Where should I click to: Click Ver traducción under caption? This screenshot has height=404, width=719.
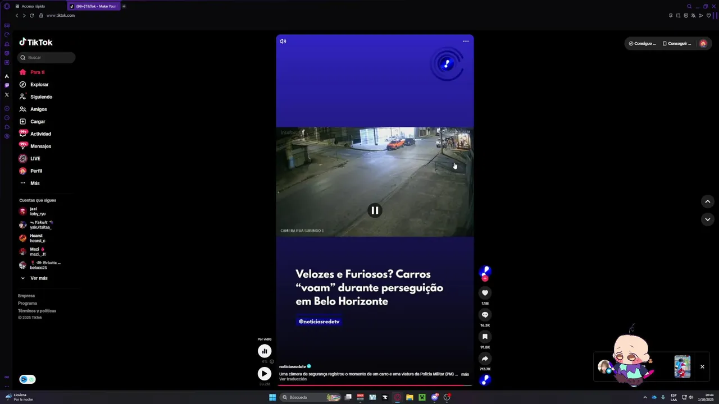coord(293,379)
